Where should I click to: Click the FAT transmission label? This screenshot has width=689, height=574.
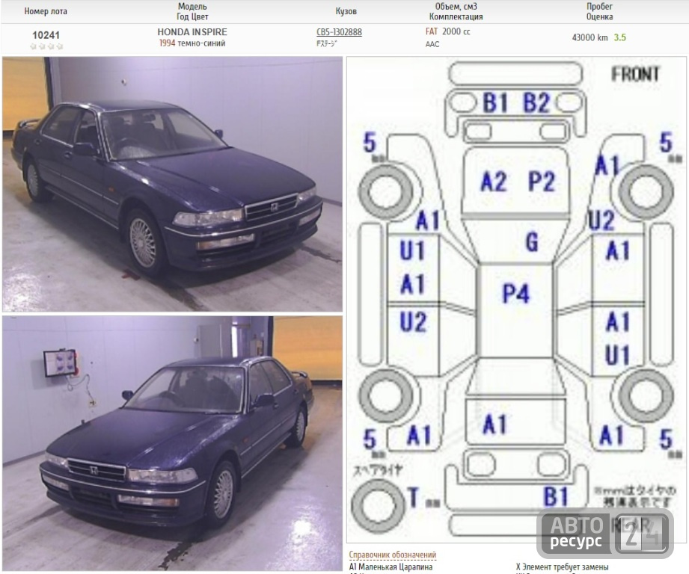point(432,31)
